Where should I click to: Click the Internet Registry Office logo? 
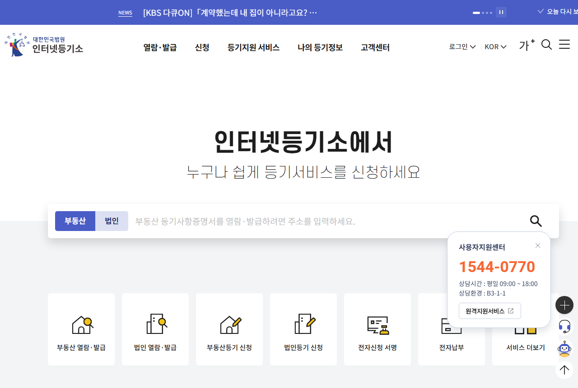tap(44, 45)
